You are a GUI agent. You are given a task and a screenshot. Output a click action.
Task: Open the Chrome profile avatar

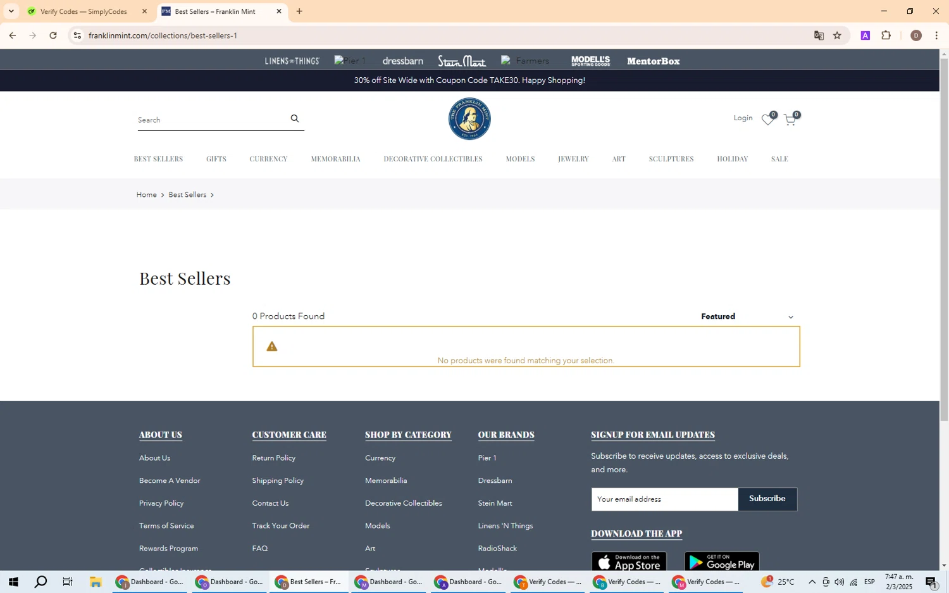click(x=915, y=35)
